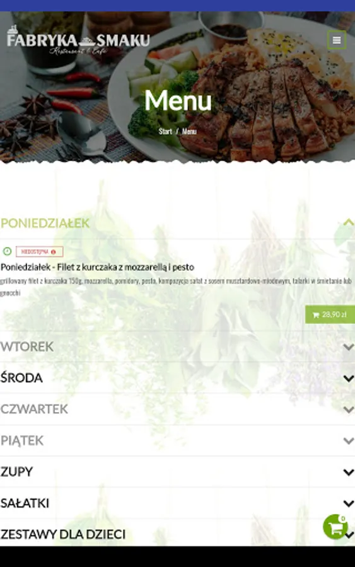Click the green clock availability icon

point(7,251)
